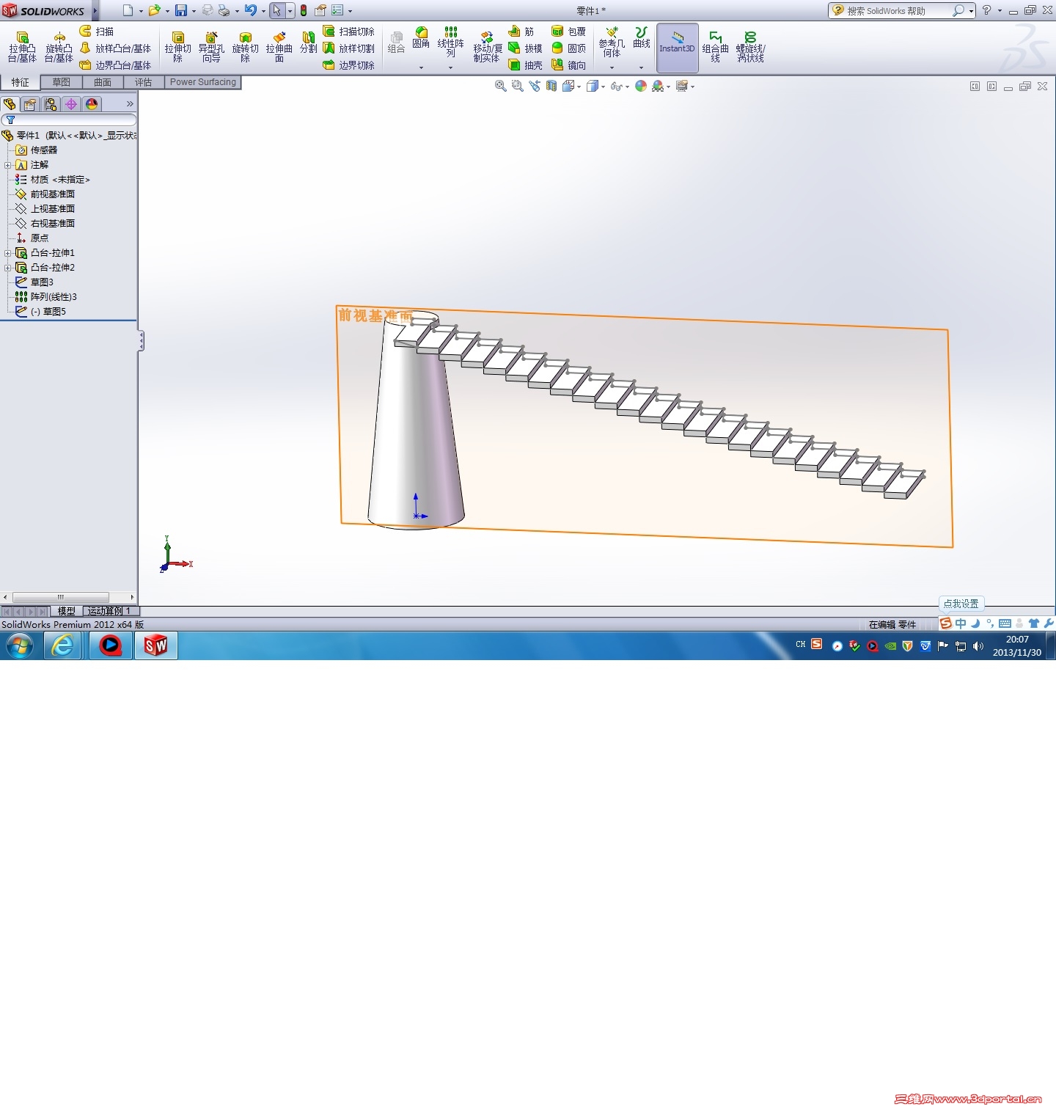
Task: Open the 参考几何体 reference geometry dropdown
Action: pos(612,67)
